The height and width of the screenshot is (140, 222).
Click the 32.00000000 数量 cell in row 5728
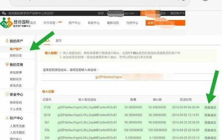pos(133,107)
